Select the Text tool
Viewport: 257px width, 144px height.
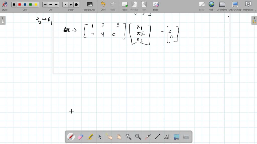tap(167, 136)
